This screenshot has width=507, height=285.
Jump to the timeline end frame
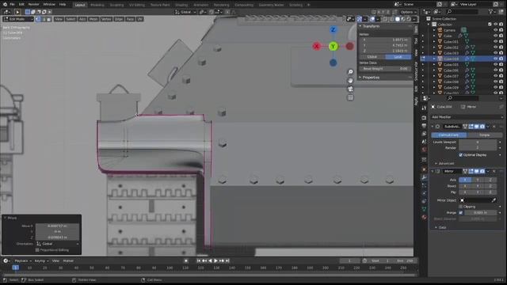pyautogui.click(x=227, y=260)
